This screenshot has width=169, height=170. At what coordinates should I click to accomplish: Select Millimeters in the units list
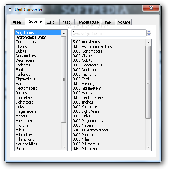click(x=38, y=135)
